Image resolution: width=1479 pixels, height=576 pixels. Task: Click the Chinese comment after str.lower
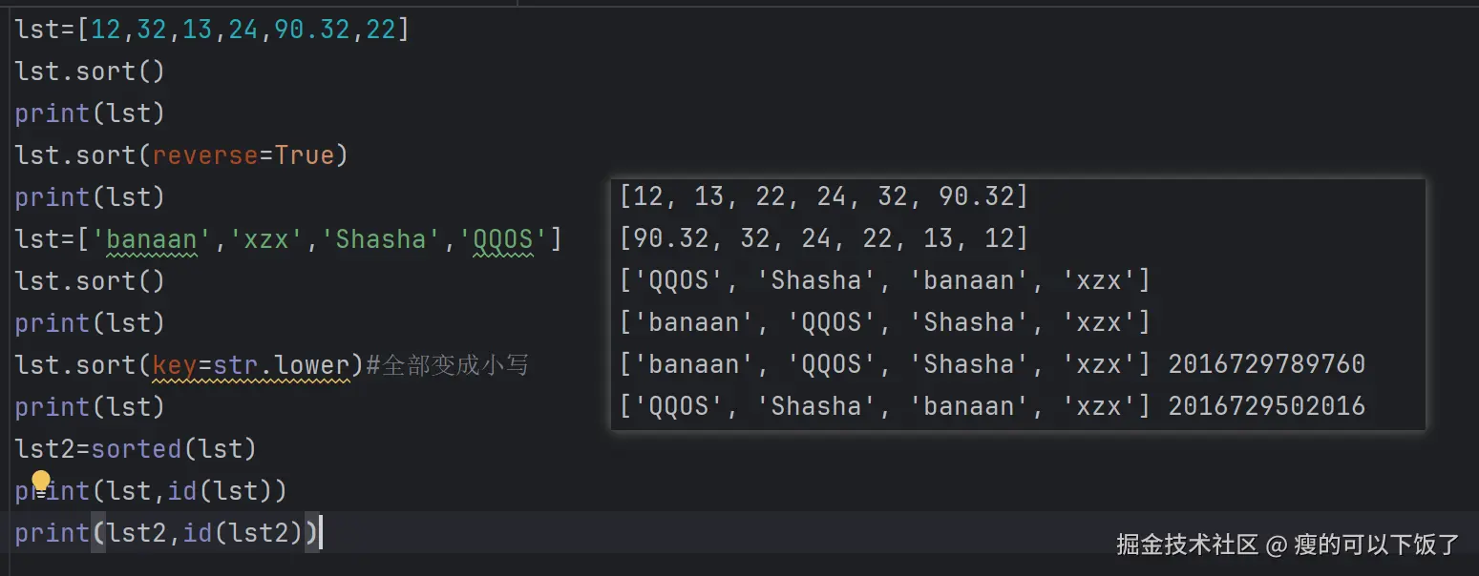[454, 365]
